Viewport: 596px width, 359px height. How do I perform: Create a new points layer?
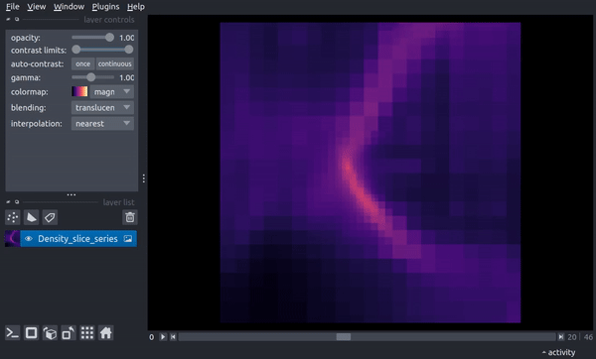click(13, 217)
